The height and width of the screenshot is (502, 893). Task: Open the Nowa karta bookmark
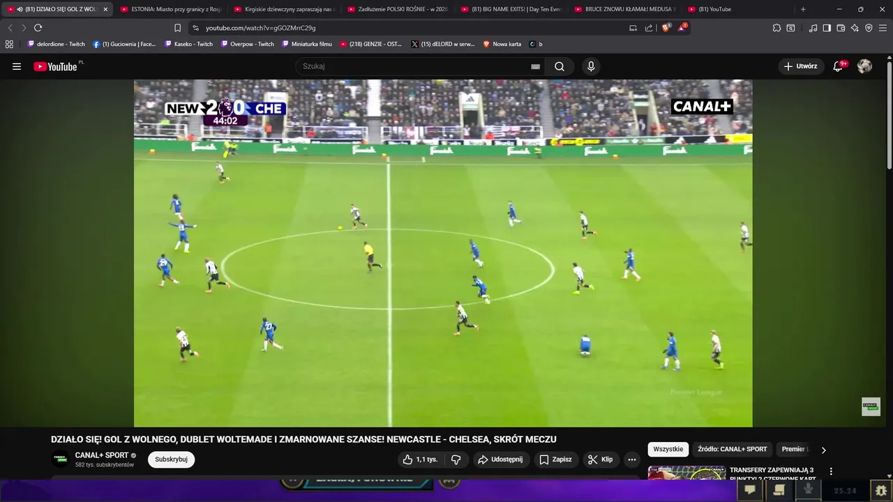point(502,44)
